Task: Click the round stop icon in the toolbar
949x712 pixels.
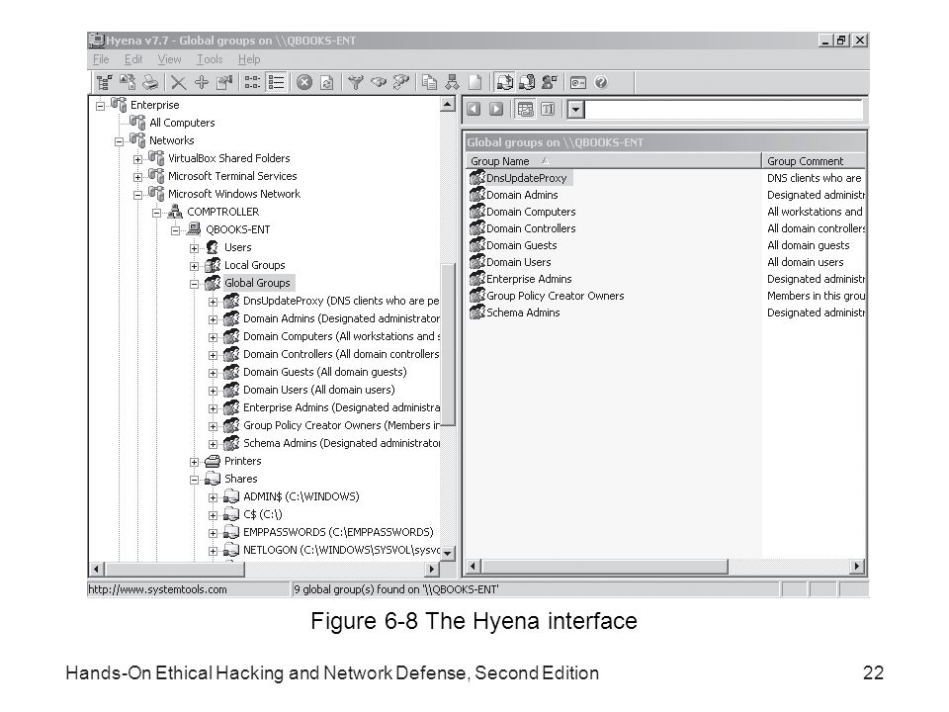Action: (304, 82)
